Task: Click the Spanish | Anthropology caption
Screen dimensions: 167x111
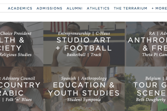Action: (84, 79)
